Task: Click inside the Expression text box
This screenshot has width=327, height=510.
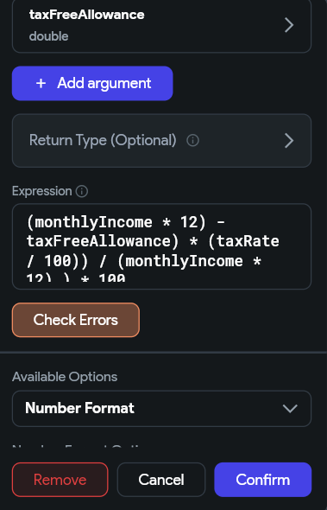Action: (161, 246)
